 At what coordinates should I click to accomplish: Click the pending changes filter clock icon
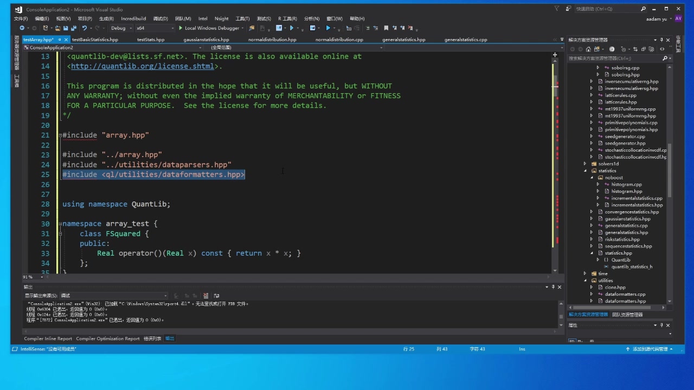624,49
